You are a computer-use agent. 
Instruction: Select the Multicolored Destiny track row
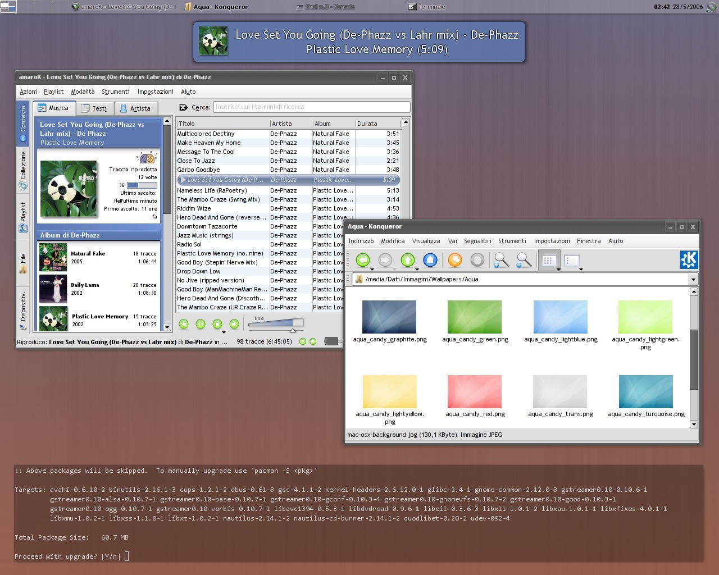pos(288,134)
